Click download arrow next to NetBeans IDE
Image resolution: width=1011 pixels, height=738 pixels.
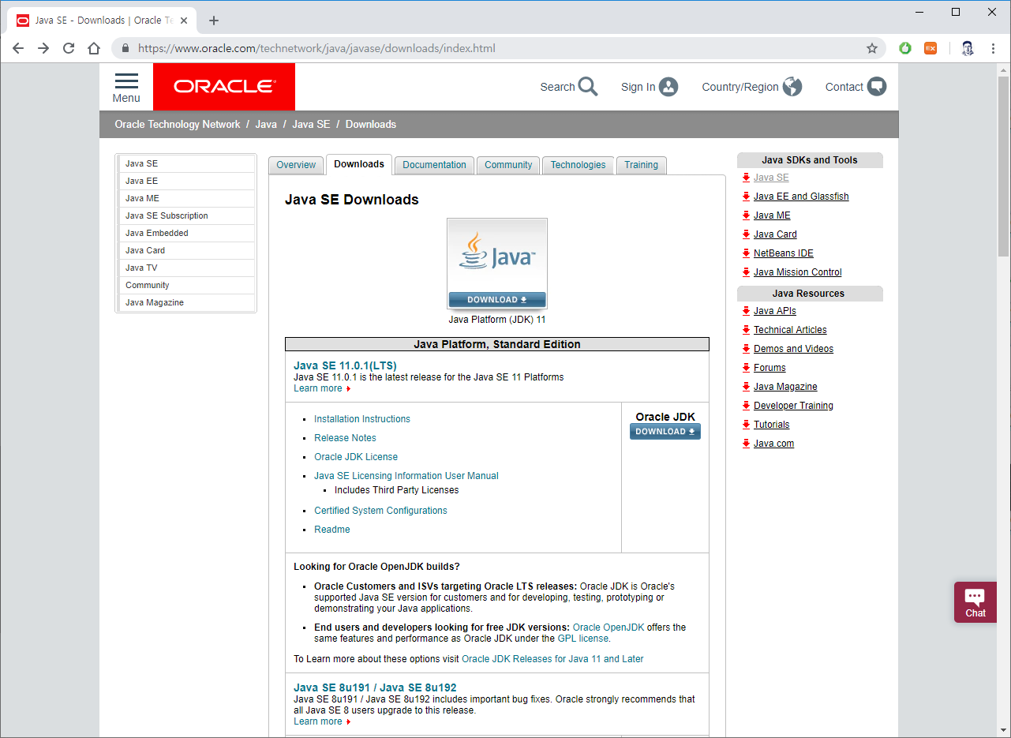point(746,253)
